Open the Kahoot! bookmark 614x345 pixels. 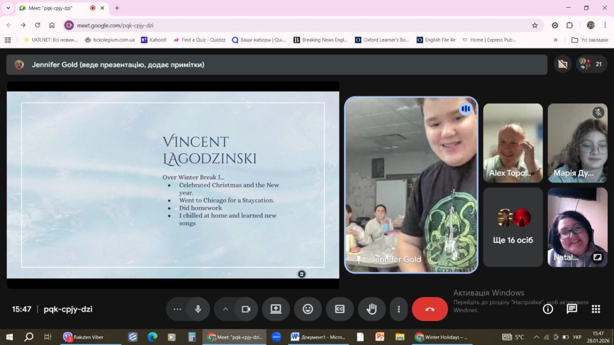tap(153, 40)
